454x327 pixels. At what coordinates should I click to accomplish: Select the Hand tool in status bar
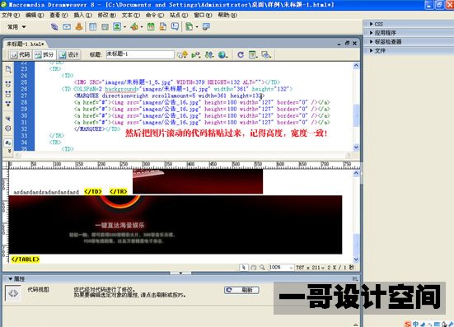253,268
